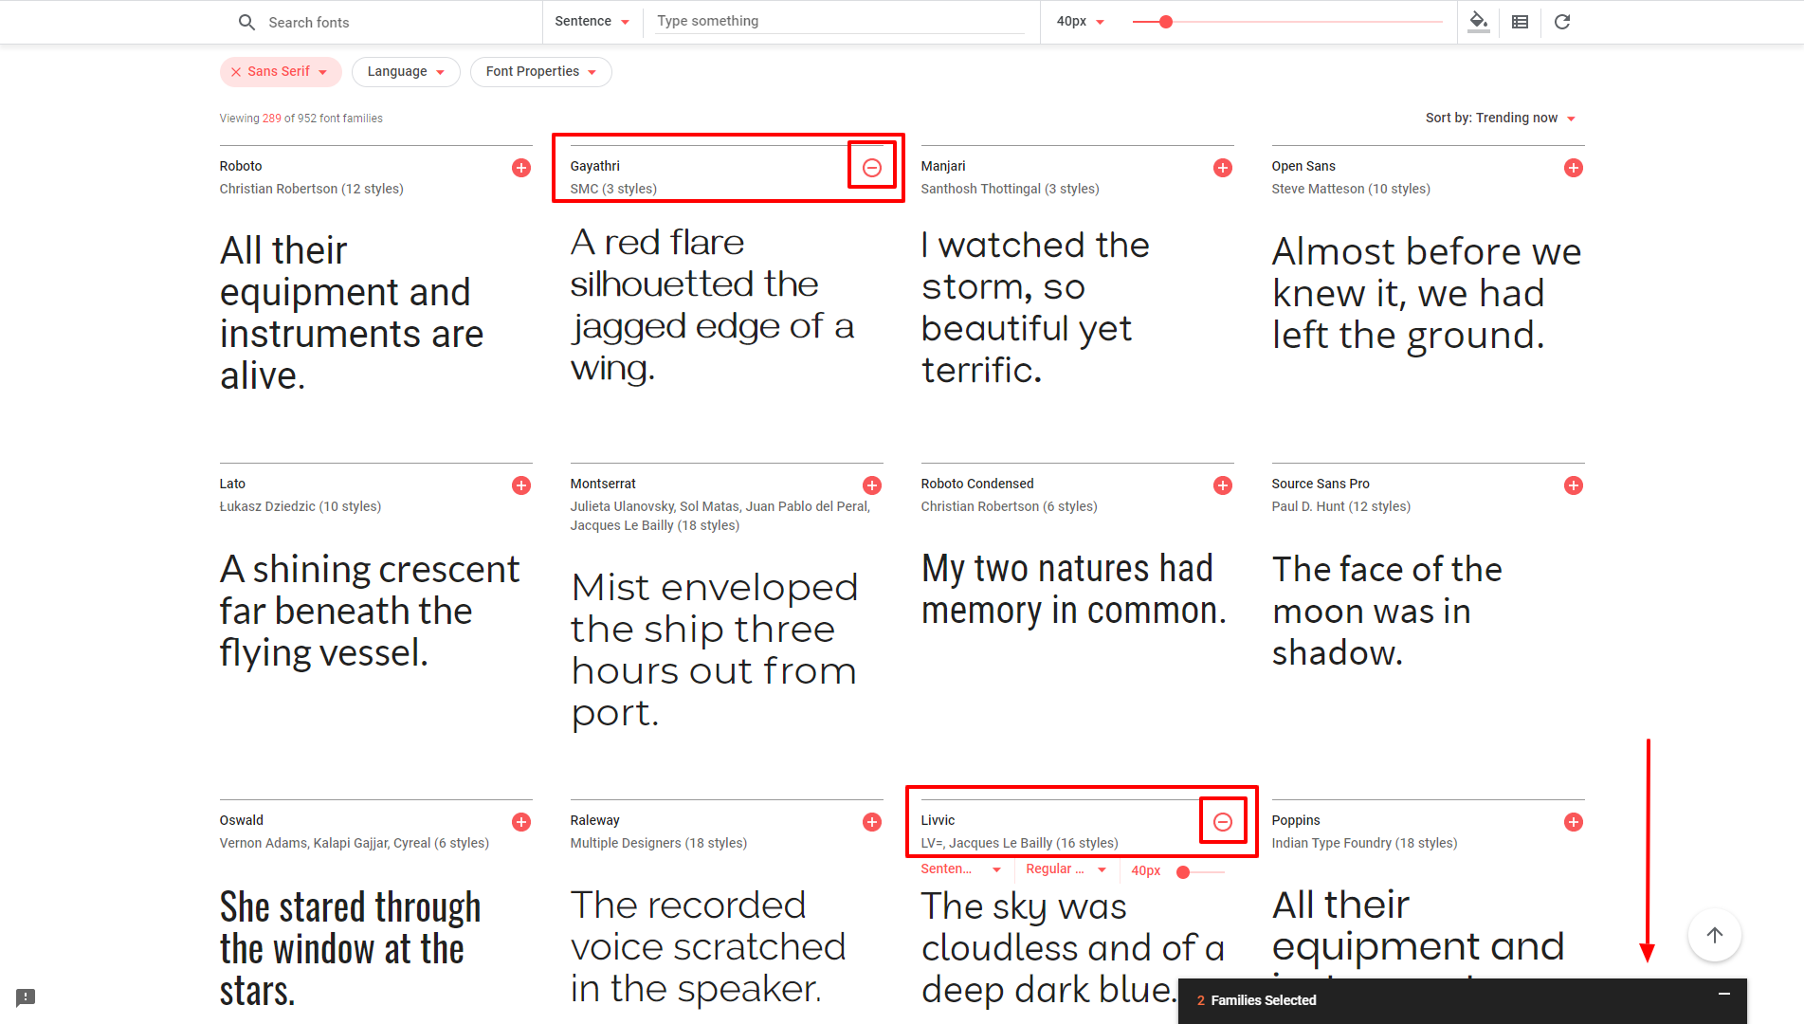Open Sort by Trending now dropdown
Screen dimensions: 1804x1024
point(1500,119)
